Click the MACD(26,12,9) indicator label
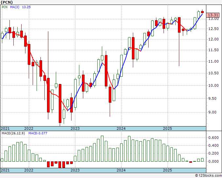The width and height of the screenshot is (222, 178). pyautogui.click(x=13, y=133)
